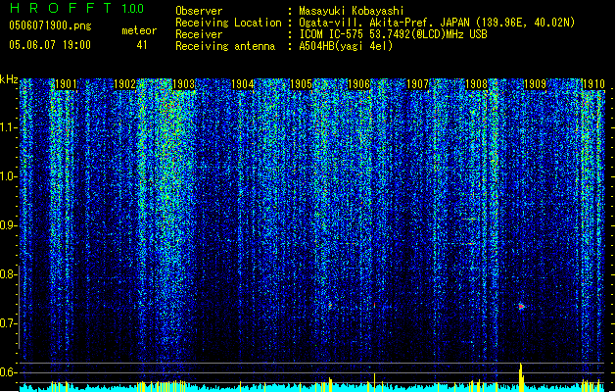Image resolution: width=616 pixels, height=392 pixels.
Task: Click the kHz axis unit label
Action: click(x=9, y=79)
